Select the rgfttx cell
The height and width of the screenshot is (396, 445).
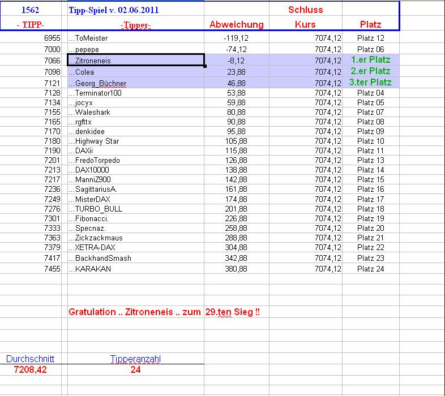point(136,122)
